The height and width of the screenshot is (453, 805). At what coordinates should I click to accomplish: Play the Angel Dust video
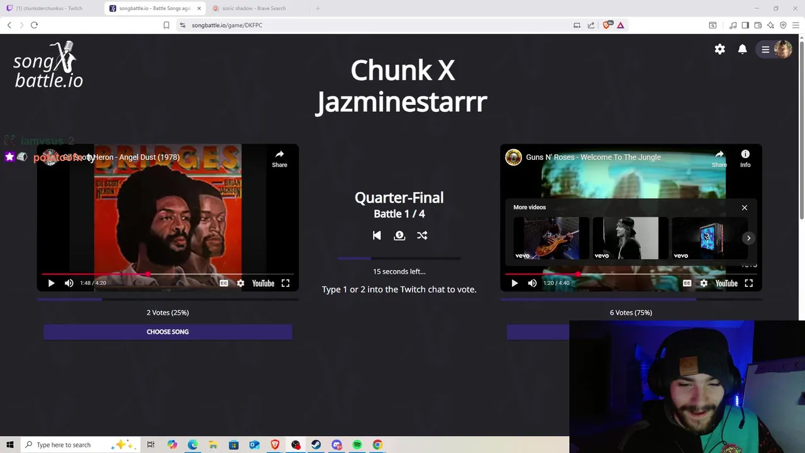51,283
